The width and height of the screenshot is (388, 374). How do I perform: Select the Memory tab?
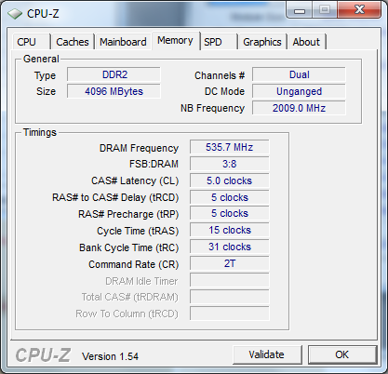[175, 41]
